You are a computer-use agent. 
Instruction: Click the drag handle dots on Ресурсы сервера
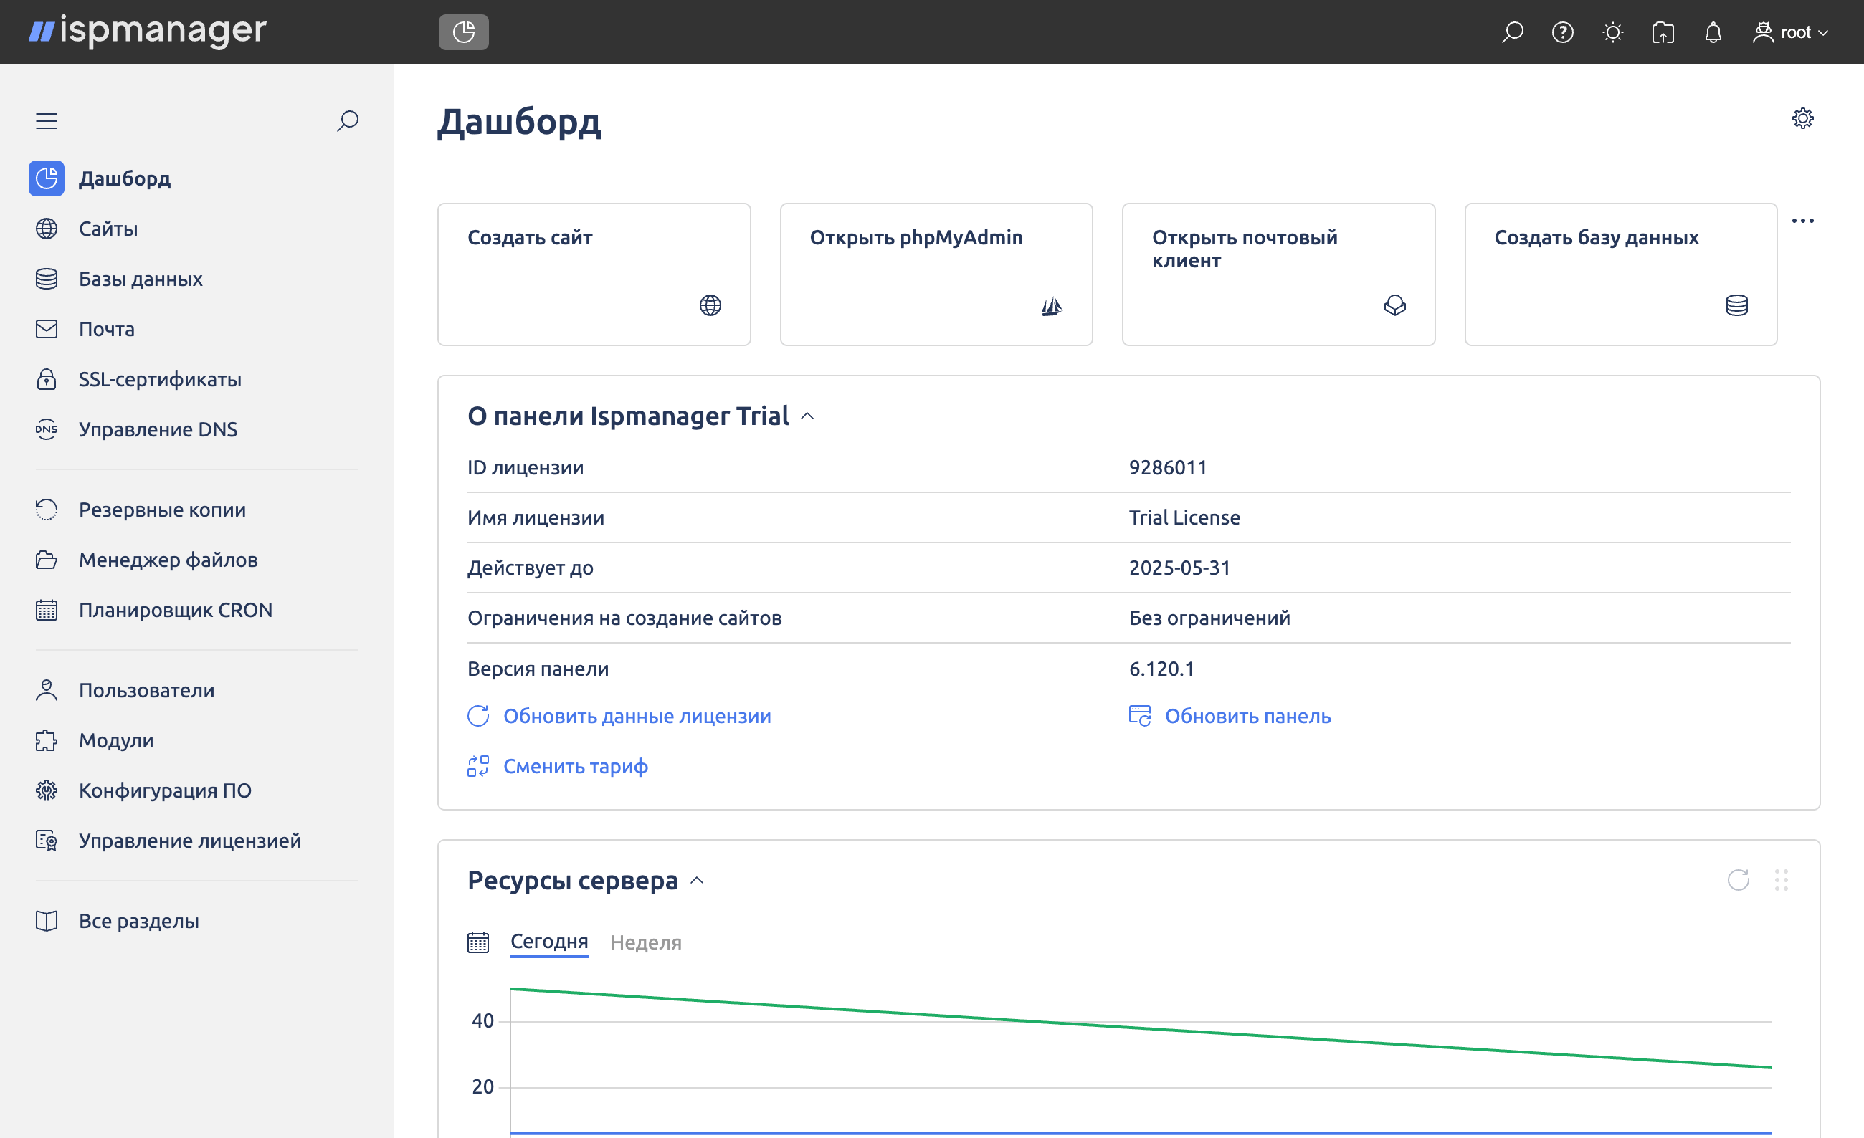tap(1781, 880)
